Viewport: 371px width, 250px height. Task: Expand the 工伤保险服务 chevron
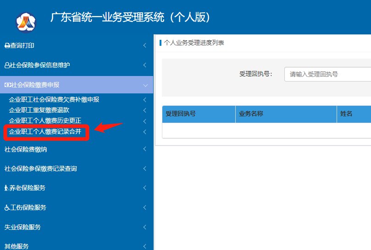145,207
